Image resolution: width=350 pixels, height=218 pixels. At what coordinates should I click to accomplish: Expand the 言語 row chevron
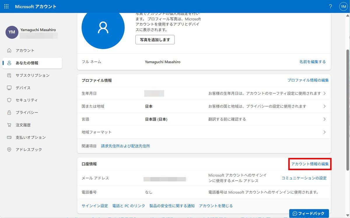point(325,119)
